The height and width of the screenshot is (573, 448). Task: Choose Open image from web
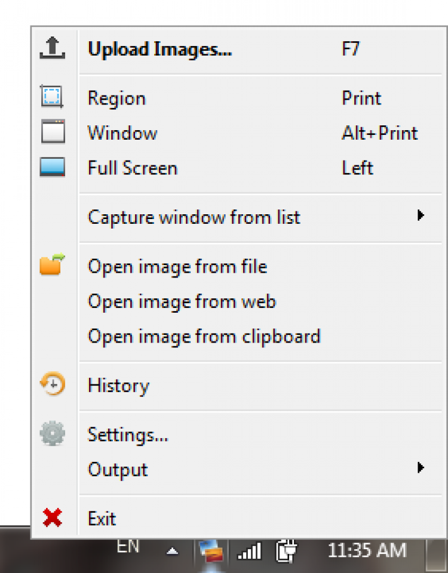[182, 301]
